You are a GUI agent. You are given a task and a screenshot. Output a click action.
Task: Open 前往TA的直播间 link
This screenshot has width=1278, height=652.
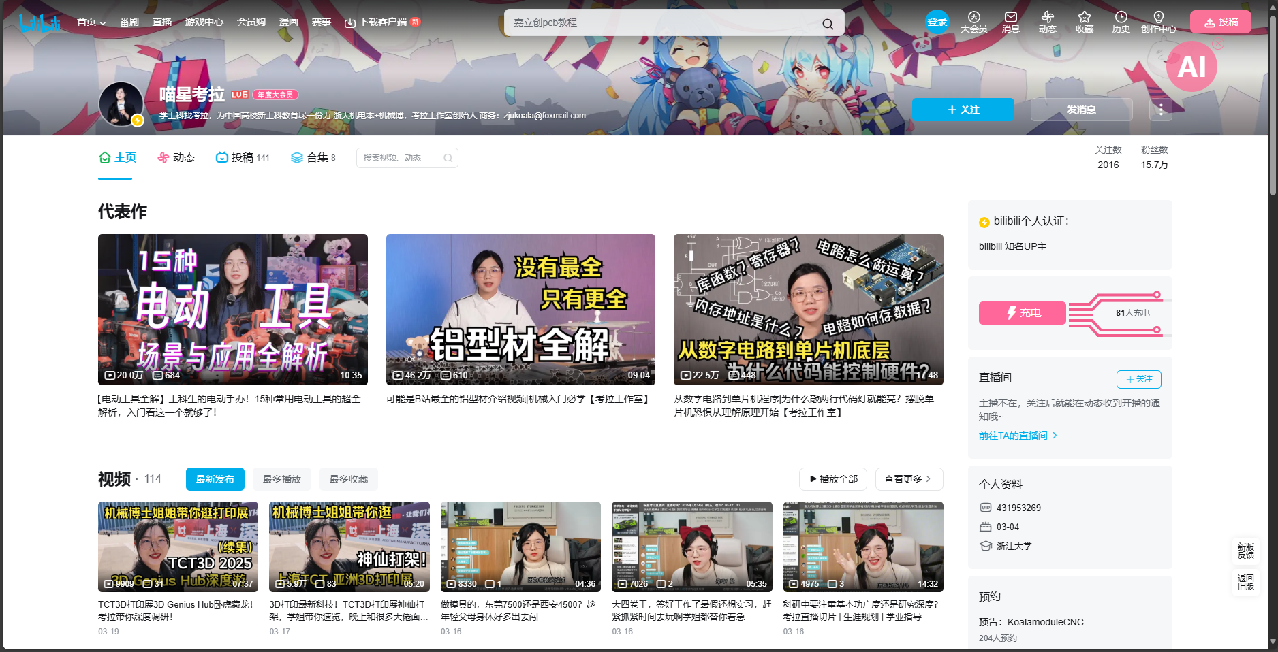[1018, 436]
